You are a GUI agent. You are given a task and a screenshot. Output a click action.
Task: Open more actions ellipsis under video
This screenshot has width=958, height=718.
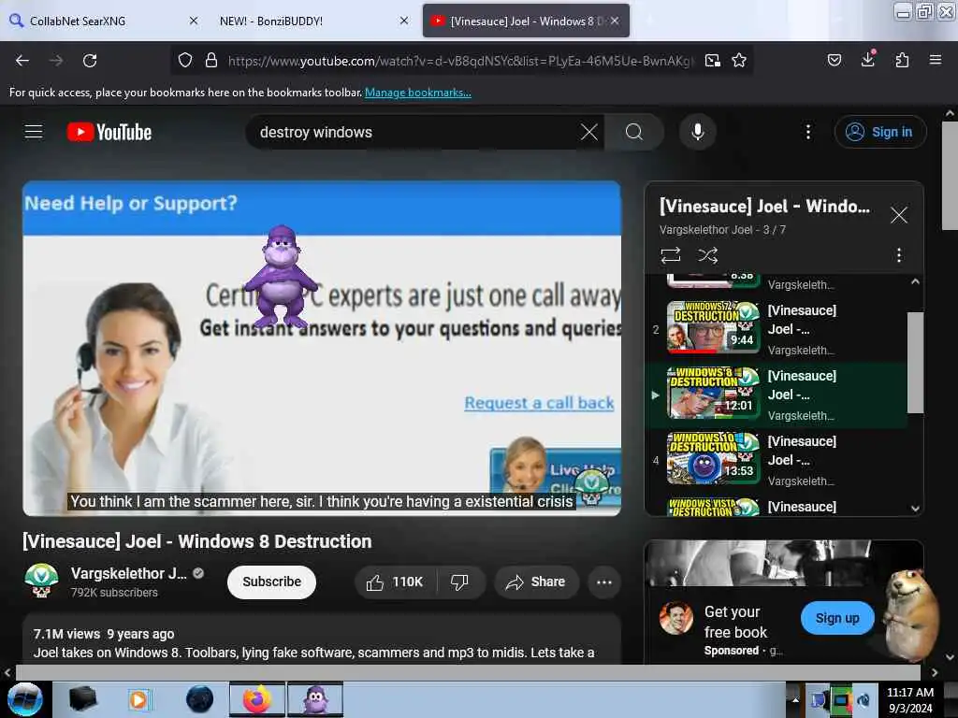pyautogui.click(x=604, y=582)
